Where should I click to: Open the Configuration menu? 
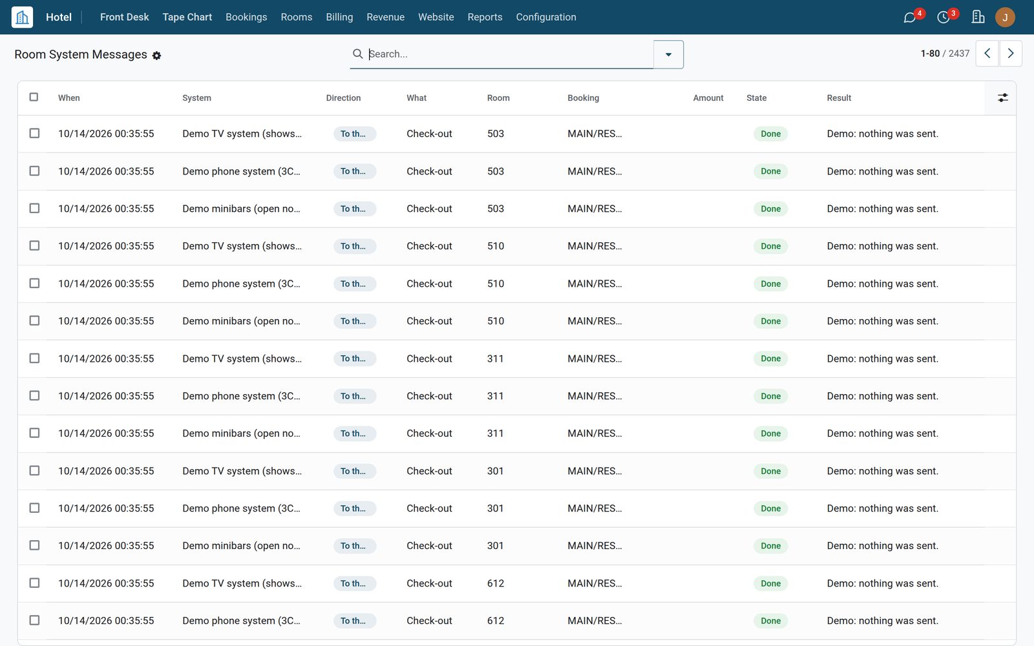click(546, 17)
